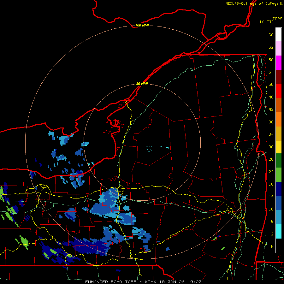The height and width of the screenshot is (284, 284).
Task: Pick the cyan legend swatch
Action: pos(279,231)
